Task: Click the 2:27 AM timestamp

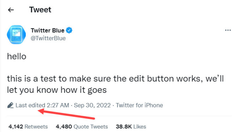Action: (58, 105)
